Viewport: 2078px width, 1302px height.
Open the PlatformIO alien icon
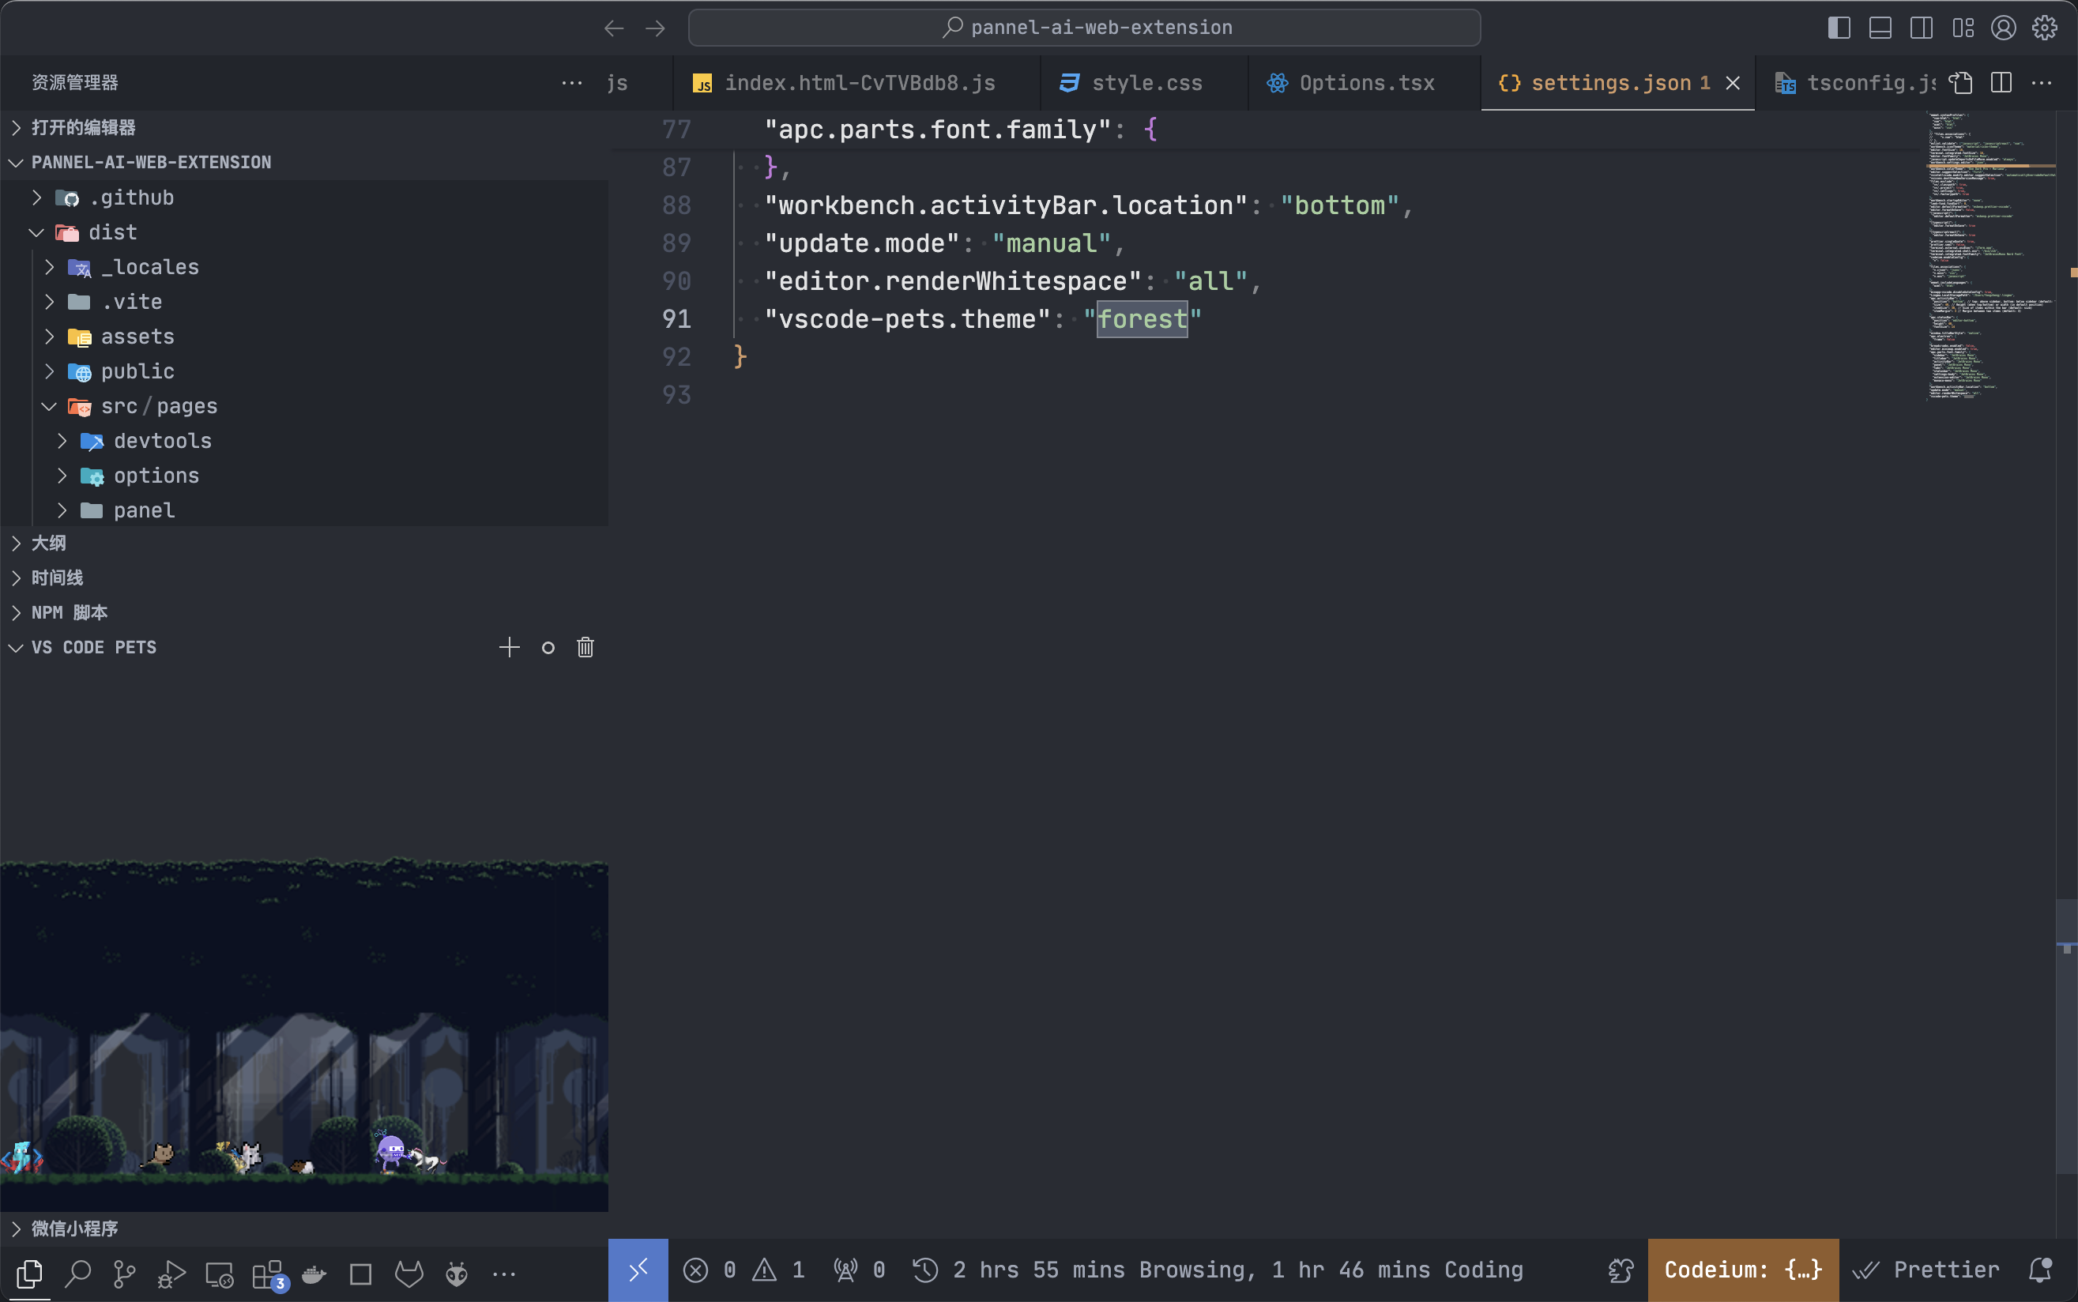(x=457, y=1273)
